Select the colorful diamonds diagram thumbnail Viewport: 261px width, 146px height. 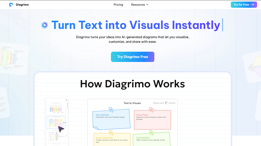(56, 109)
